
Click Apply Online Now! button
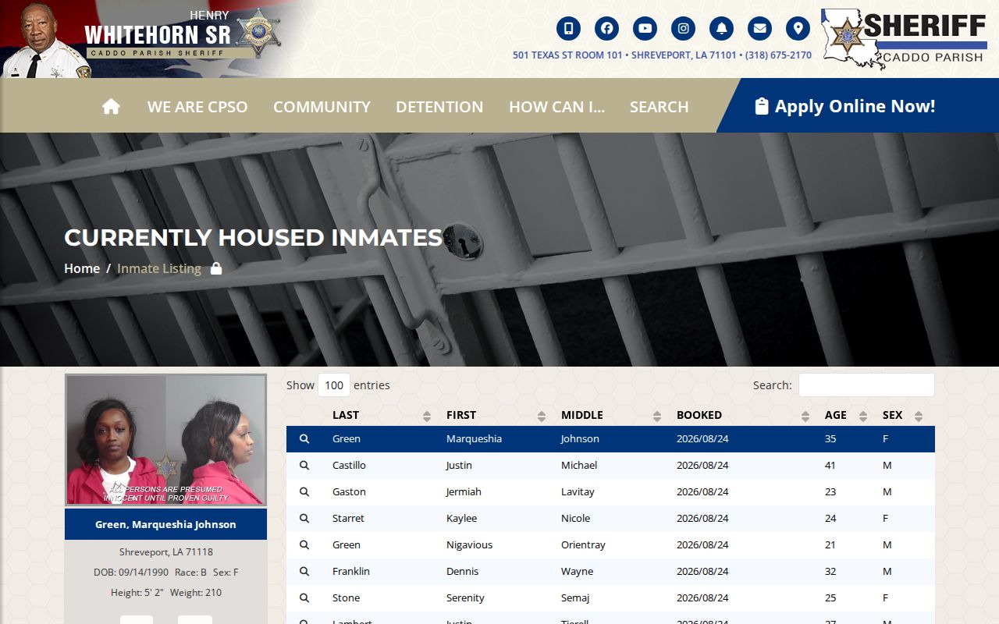click(845, 106)
